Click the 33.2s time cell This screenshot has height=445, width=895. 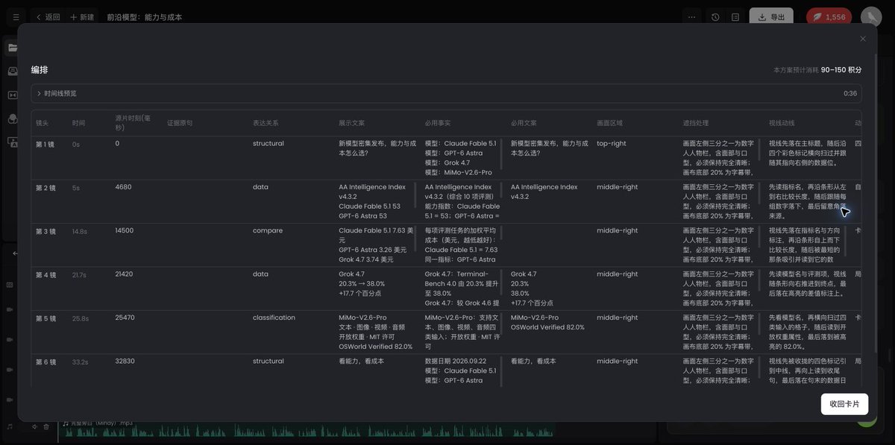[x=80, y=362]
